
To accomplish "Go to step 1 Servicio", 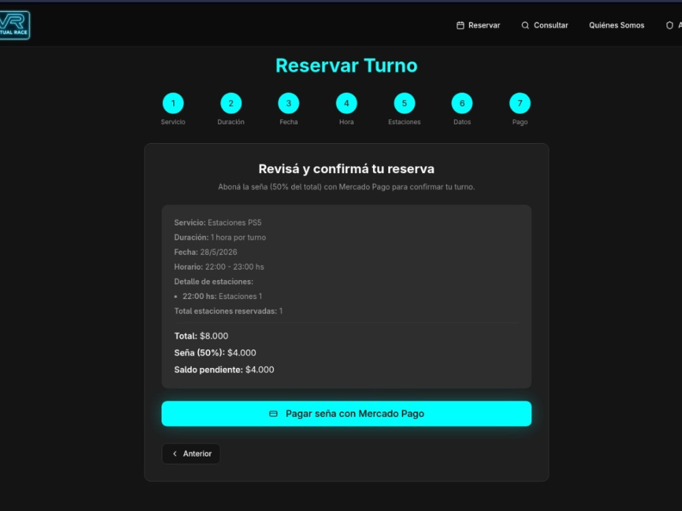I will coord(173,104).
